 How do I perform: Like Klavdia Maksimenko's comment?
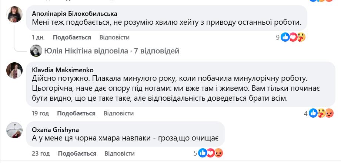click(76, 113)
